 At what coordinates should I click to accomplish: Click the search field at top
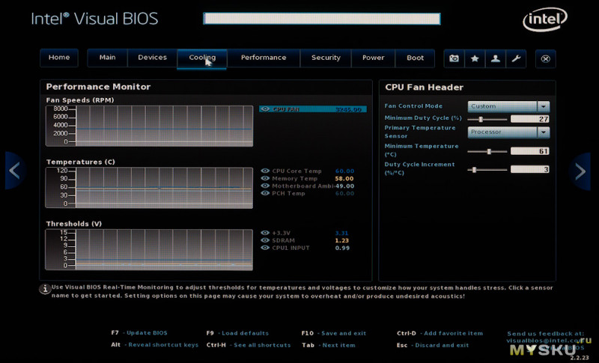click(x=322, y=19)
